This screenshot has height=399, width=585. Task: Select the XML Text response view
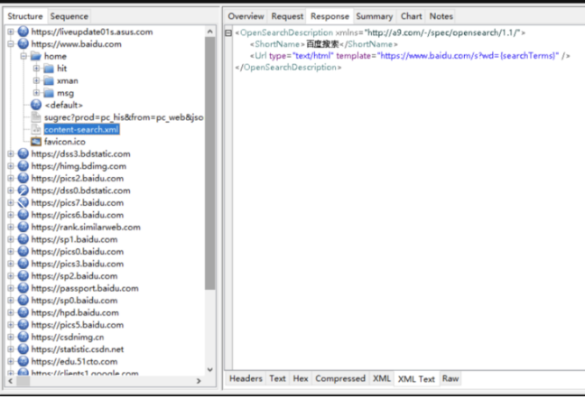416,379
